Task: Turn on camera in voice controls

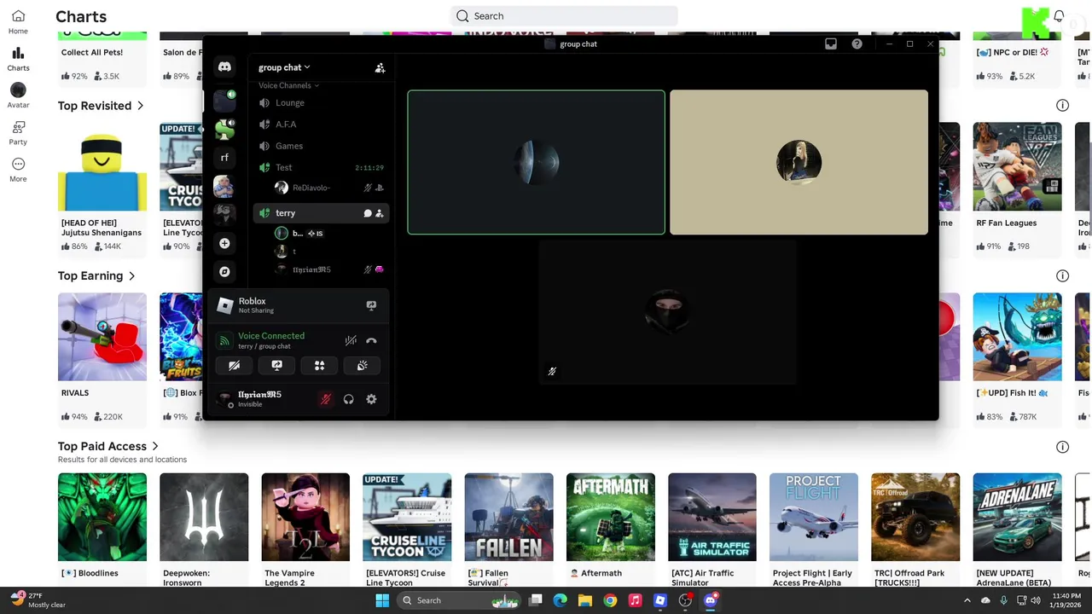Action: point(234,365)
